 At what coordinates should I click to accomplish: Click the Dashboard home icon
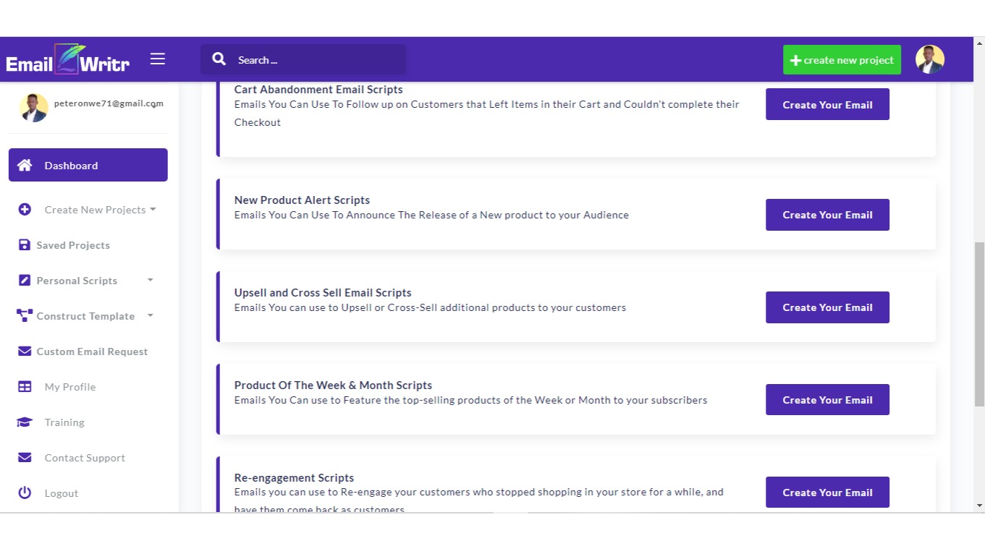[x=25, y=165]
